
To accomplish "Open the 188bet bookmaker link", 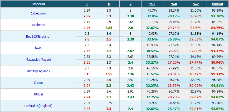I will click(38, 94).
